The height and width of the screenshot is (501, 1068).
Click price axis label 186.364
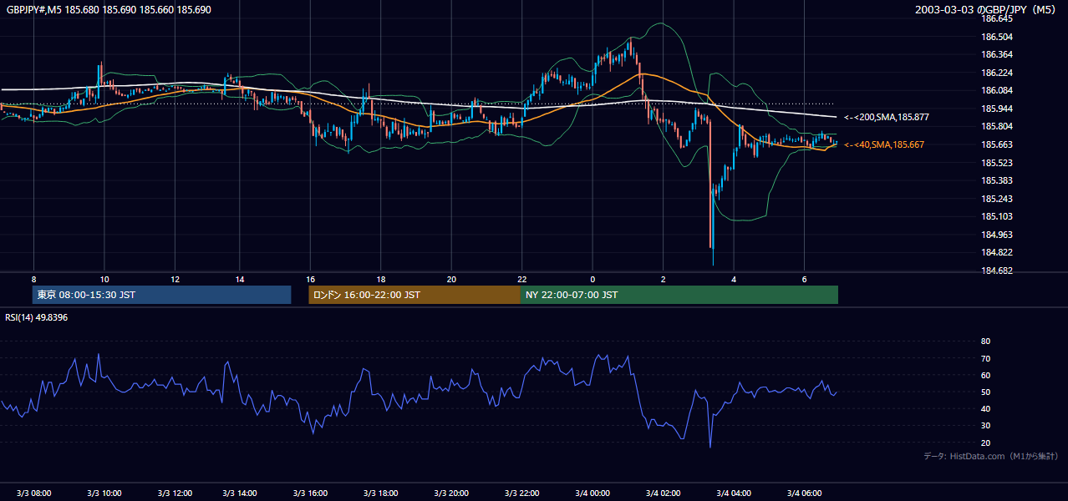[997, 54]
